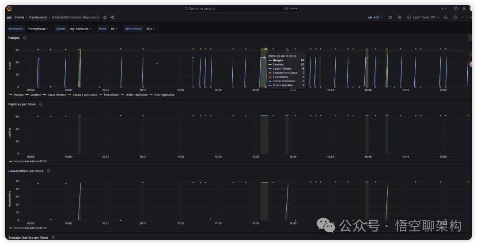Expand the my-kaiwudb cluster dropdown
Screen dimensions: 477x245
[x=81, y=29]
